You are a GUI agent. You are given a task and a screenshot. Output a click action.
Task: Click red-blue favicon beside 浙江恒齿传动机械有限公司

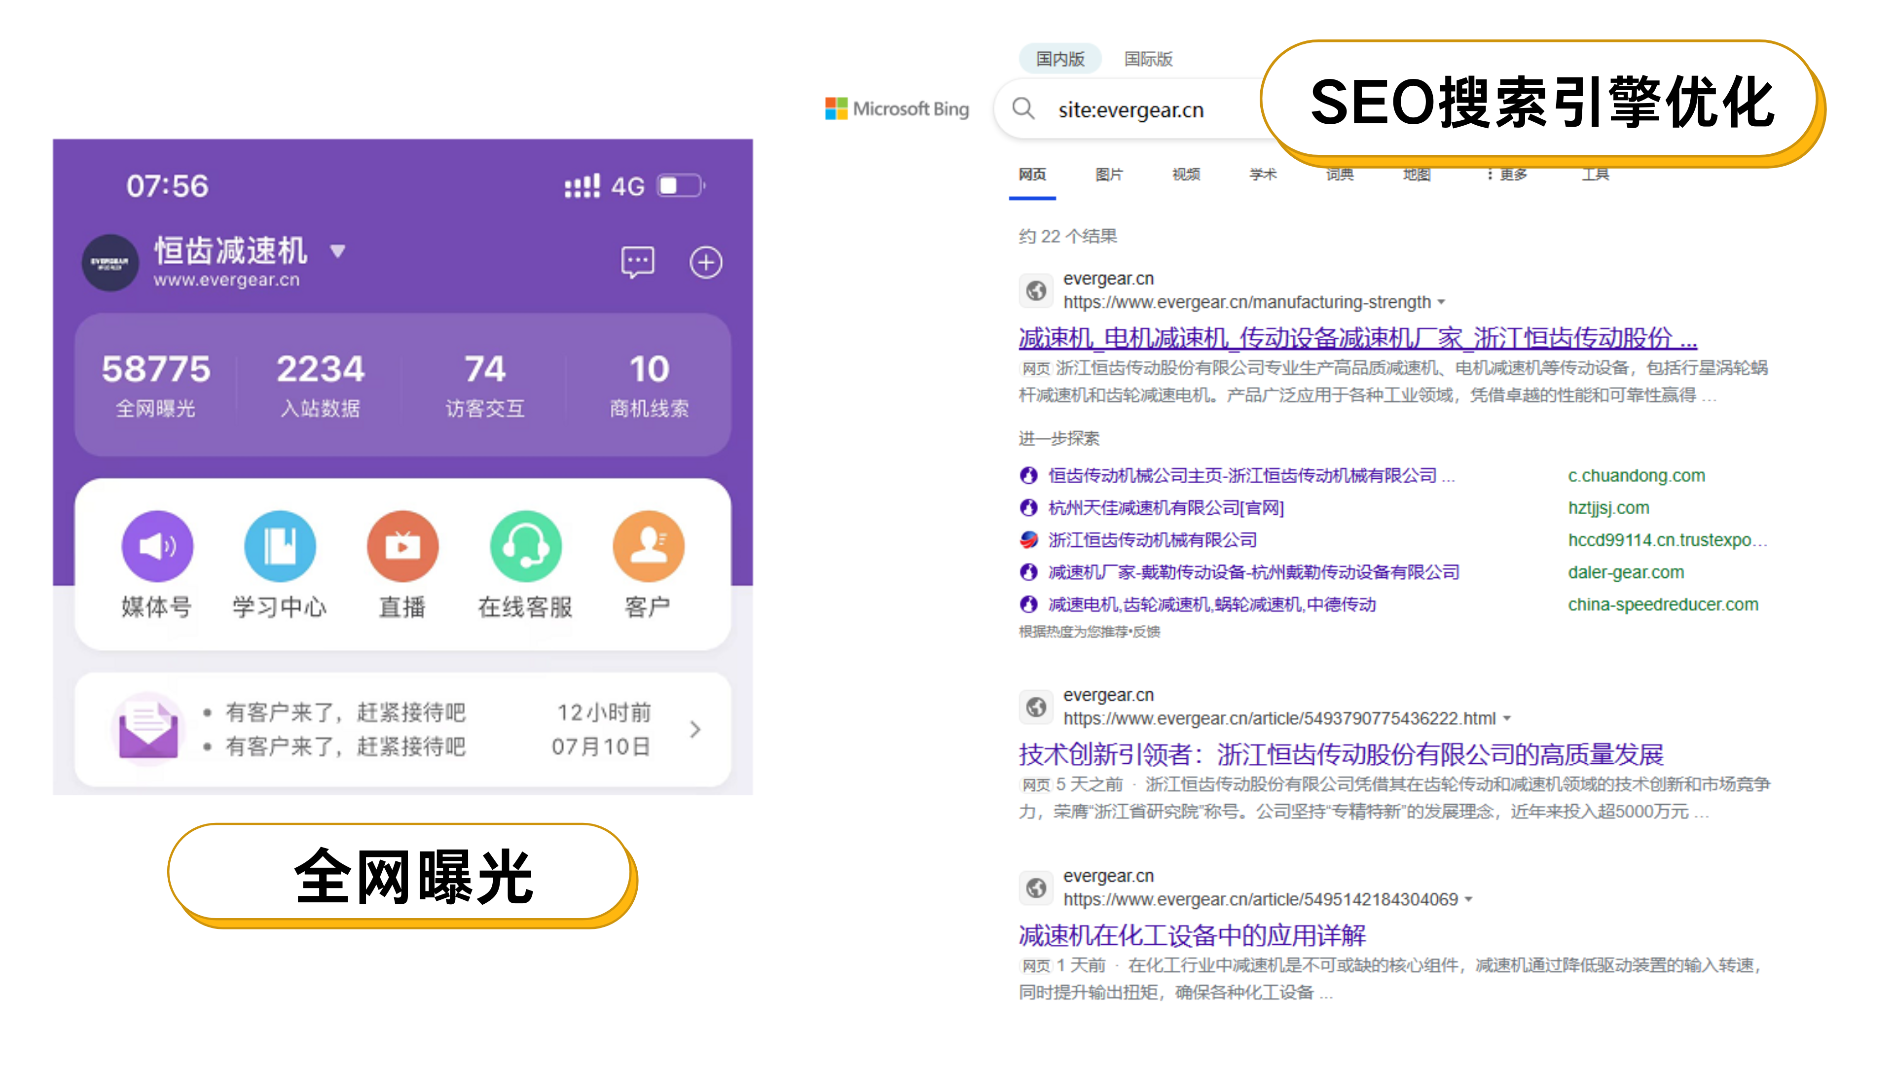tap(1028, 540)
